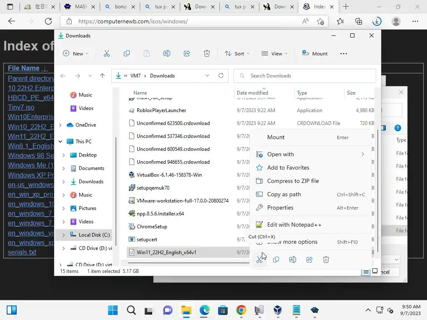This screenshot has height=320, width=427.
Task: Open Widgets panel in taskbar
Action: pos(12,310)
